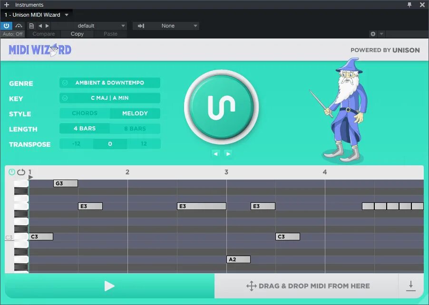Pin the Instruments window
The height and width of the screenshot is (305, 429).
409,5
